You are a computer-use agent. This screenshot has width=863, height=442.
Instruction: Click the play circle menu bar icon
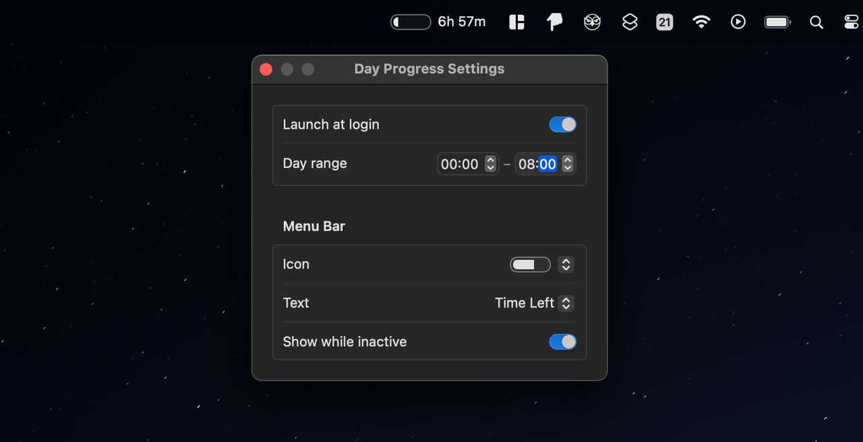(x=738, y=22)
